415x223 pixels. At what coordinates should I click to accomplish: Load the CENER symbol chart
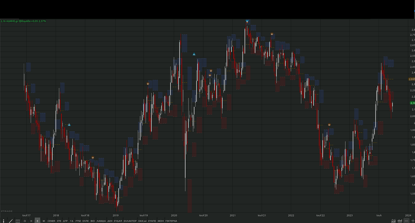click(51, 221)
